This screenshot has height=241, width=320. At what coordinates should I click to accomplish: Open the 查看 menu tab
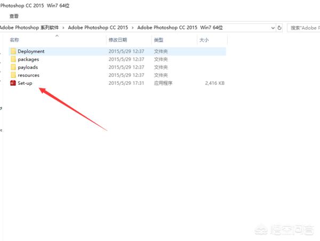coord(14,16)
